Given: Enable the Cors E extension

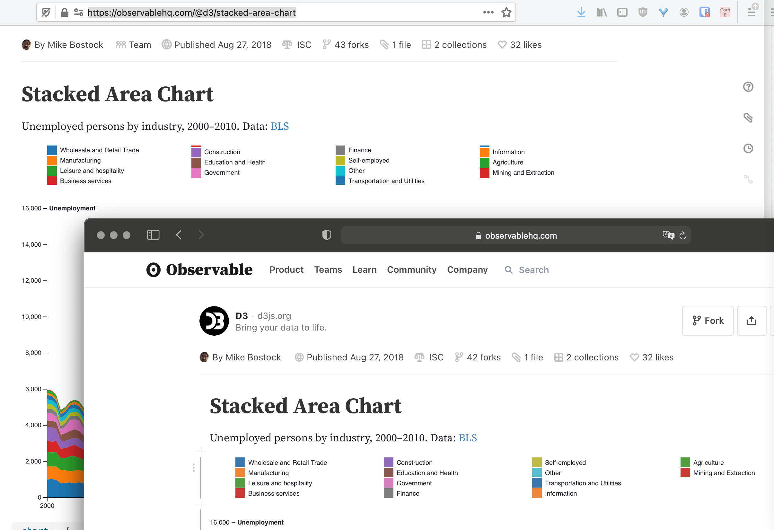Looking at the screenshot, I should point(725,12).
